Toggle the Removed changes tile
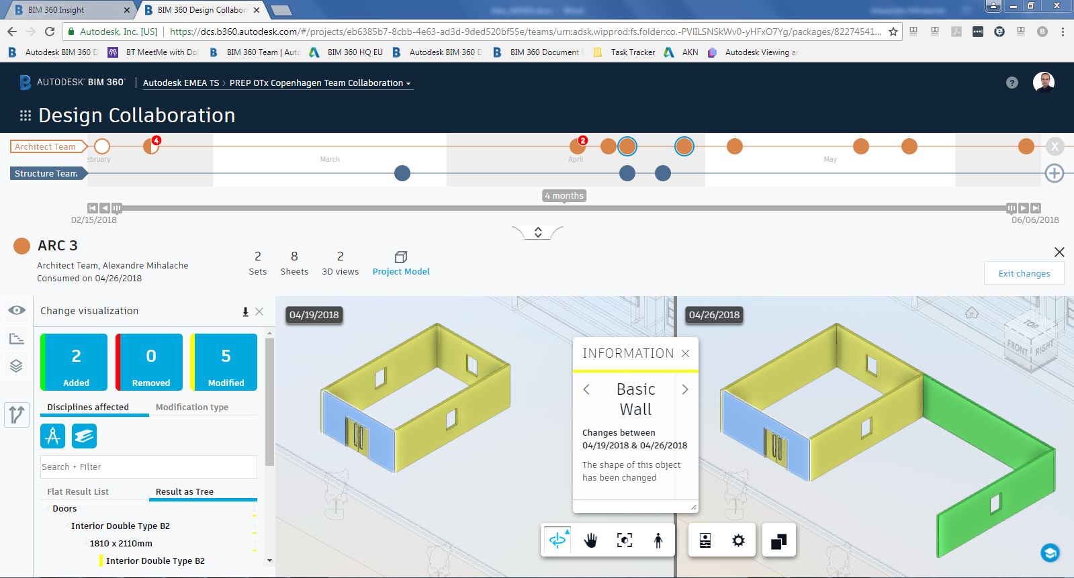The width and height of the screenshot is (1074, 578). [149, 363]
